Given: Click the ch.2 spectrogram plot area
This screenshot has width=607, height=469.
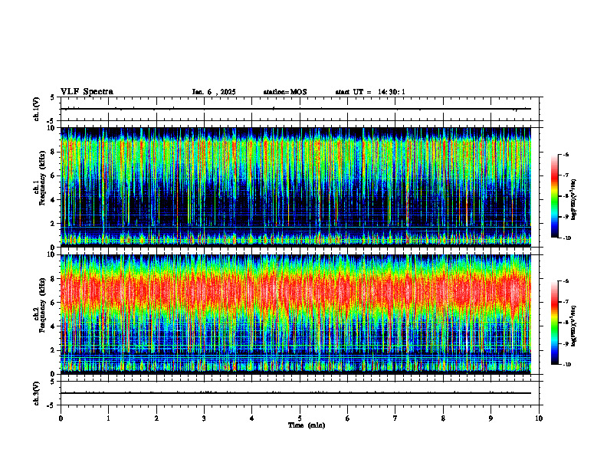Looking at the screenshot, I should (296, 314).
